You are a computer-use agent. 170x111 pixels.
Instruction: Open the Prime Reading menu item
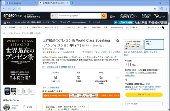click(x=117, y=28)
